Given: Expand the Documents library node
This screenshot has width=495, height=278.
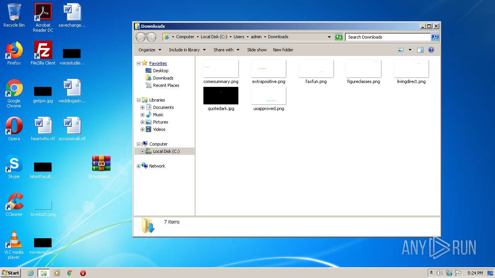Looking at the screenshot, I should 142,107.
